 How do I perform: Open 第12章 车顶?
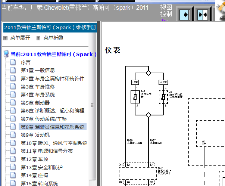pos(34,159)
